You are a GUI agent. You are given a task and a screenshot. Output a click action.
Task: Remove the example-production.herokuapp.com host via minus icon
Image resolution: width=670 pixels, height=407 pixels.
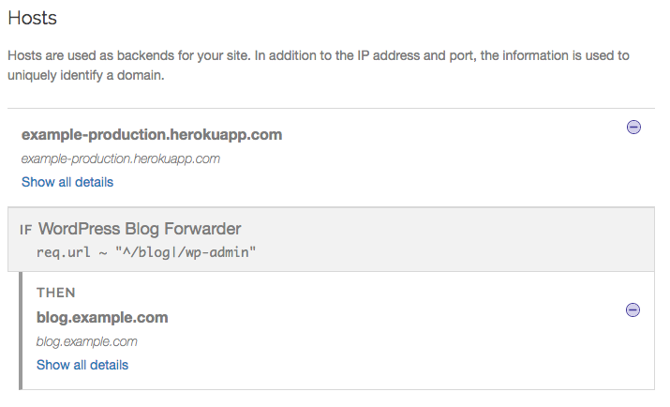633,127
